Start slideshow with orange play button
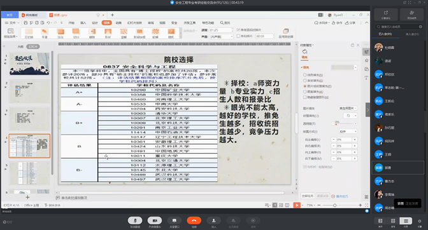Image resolution: width=428 pixels, height=230 pixels. click(297, 205)
